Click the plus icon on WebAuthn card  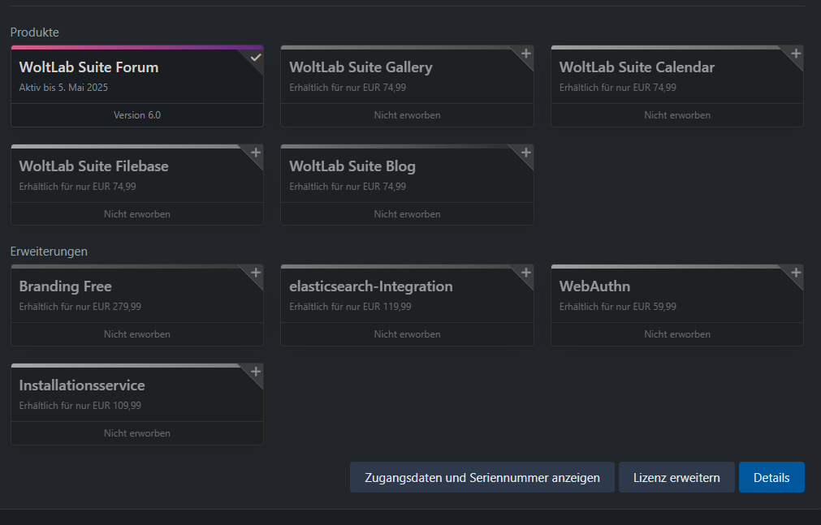(796, 273)
